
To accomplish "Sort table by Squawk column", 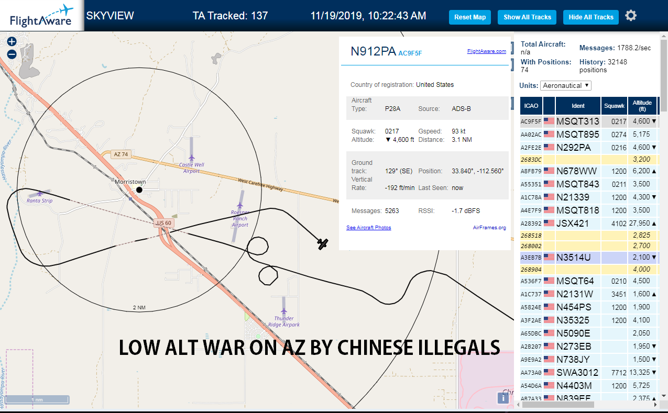I will [x=614, y=106].
